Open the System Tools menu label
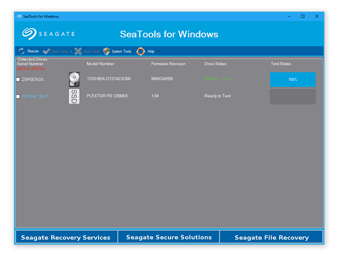 122,52
